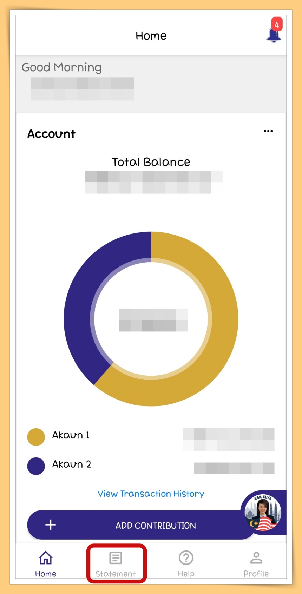Switch to the Statement tab label

click(116, 574)
